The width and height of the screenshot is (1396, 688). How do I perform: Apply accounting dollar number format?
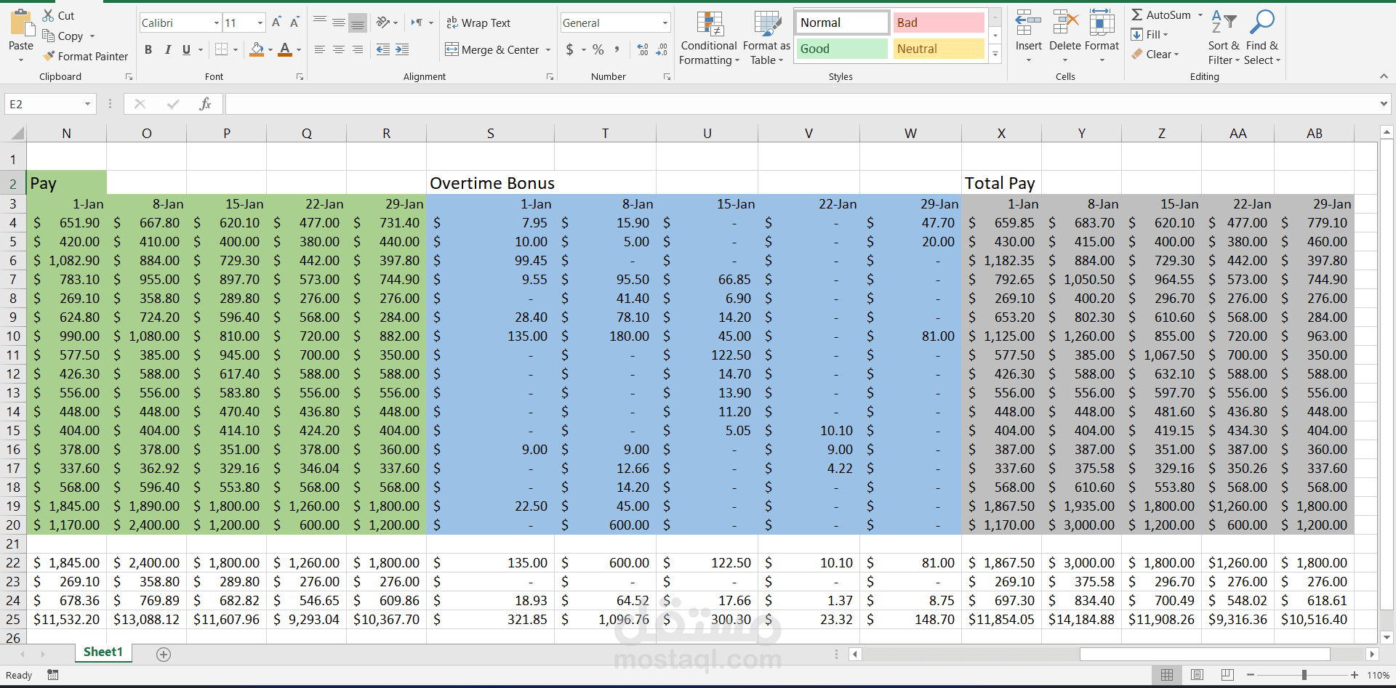pos(570,49)
